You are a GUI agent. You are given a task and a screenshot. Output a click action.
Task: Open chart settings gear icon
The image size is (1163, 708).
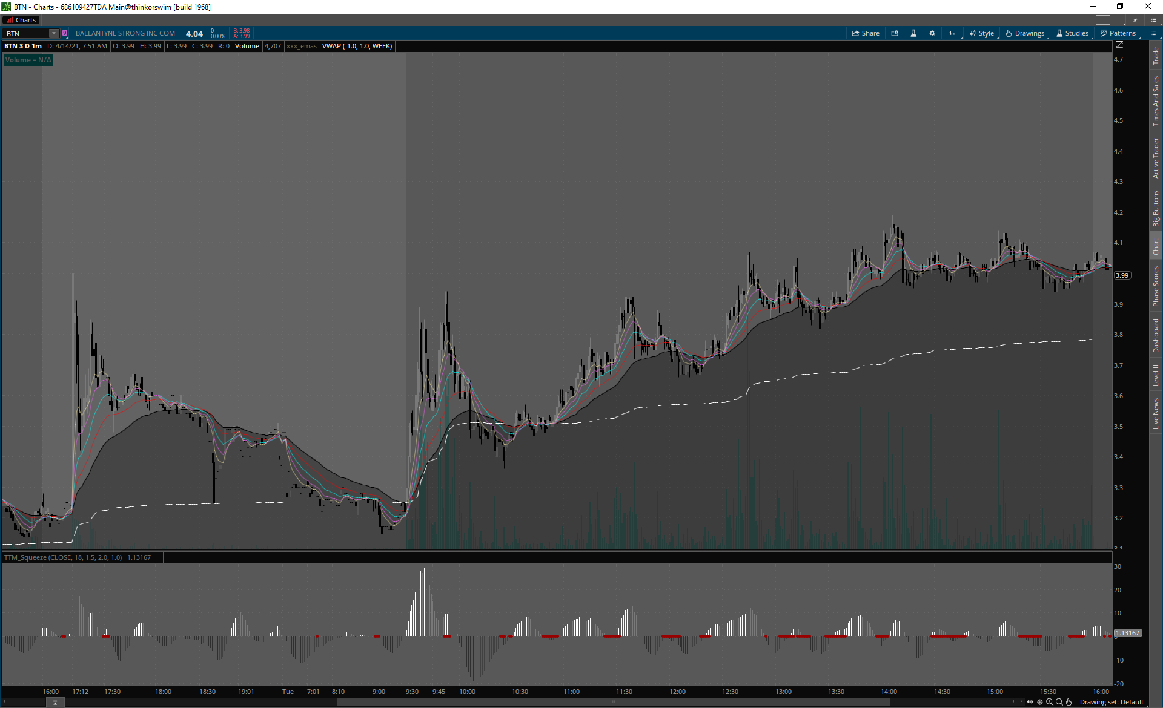[932, 33]
